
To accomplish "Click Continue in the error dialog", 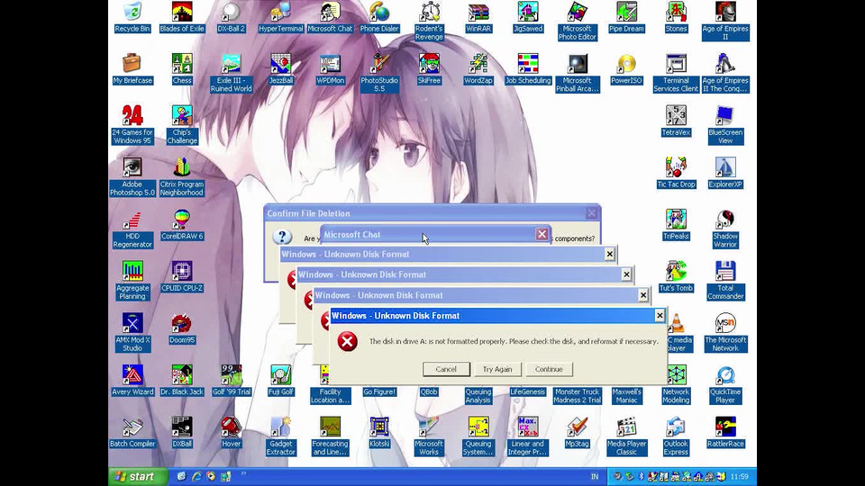I will pyautogui.click(x=549, y=369).
